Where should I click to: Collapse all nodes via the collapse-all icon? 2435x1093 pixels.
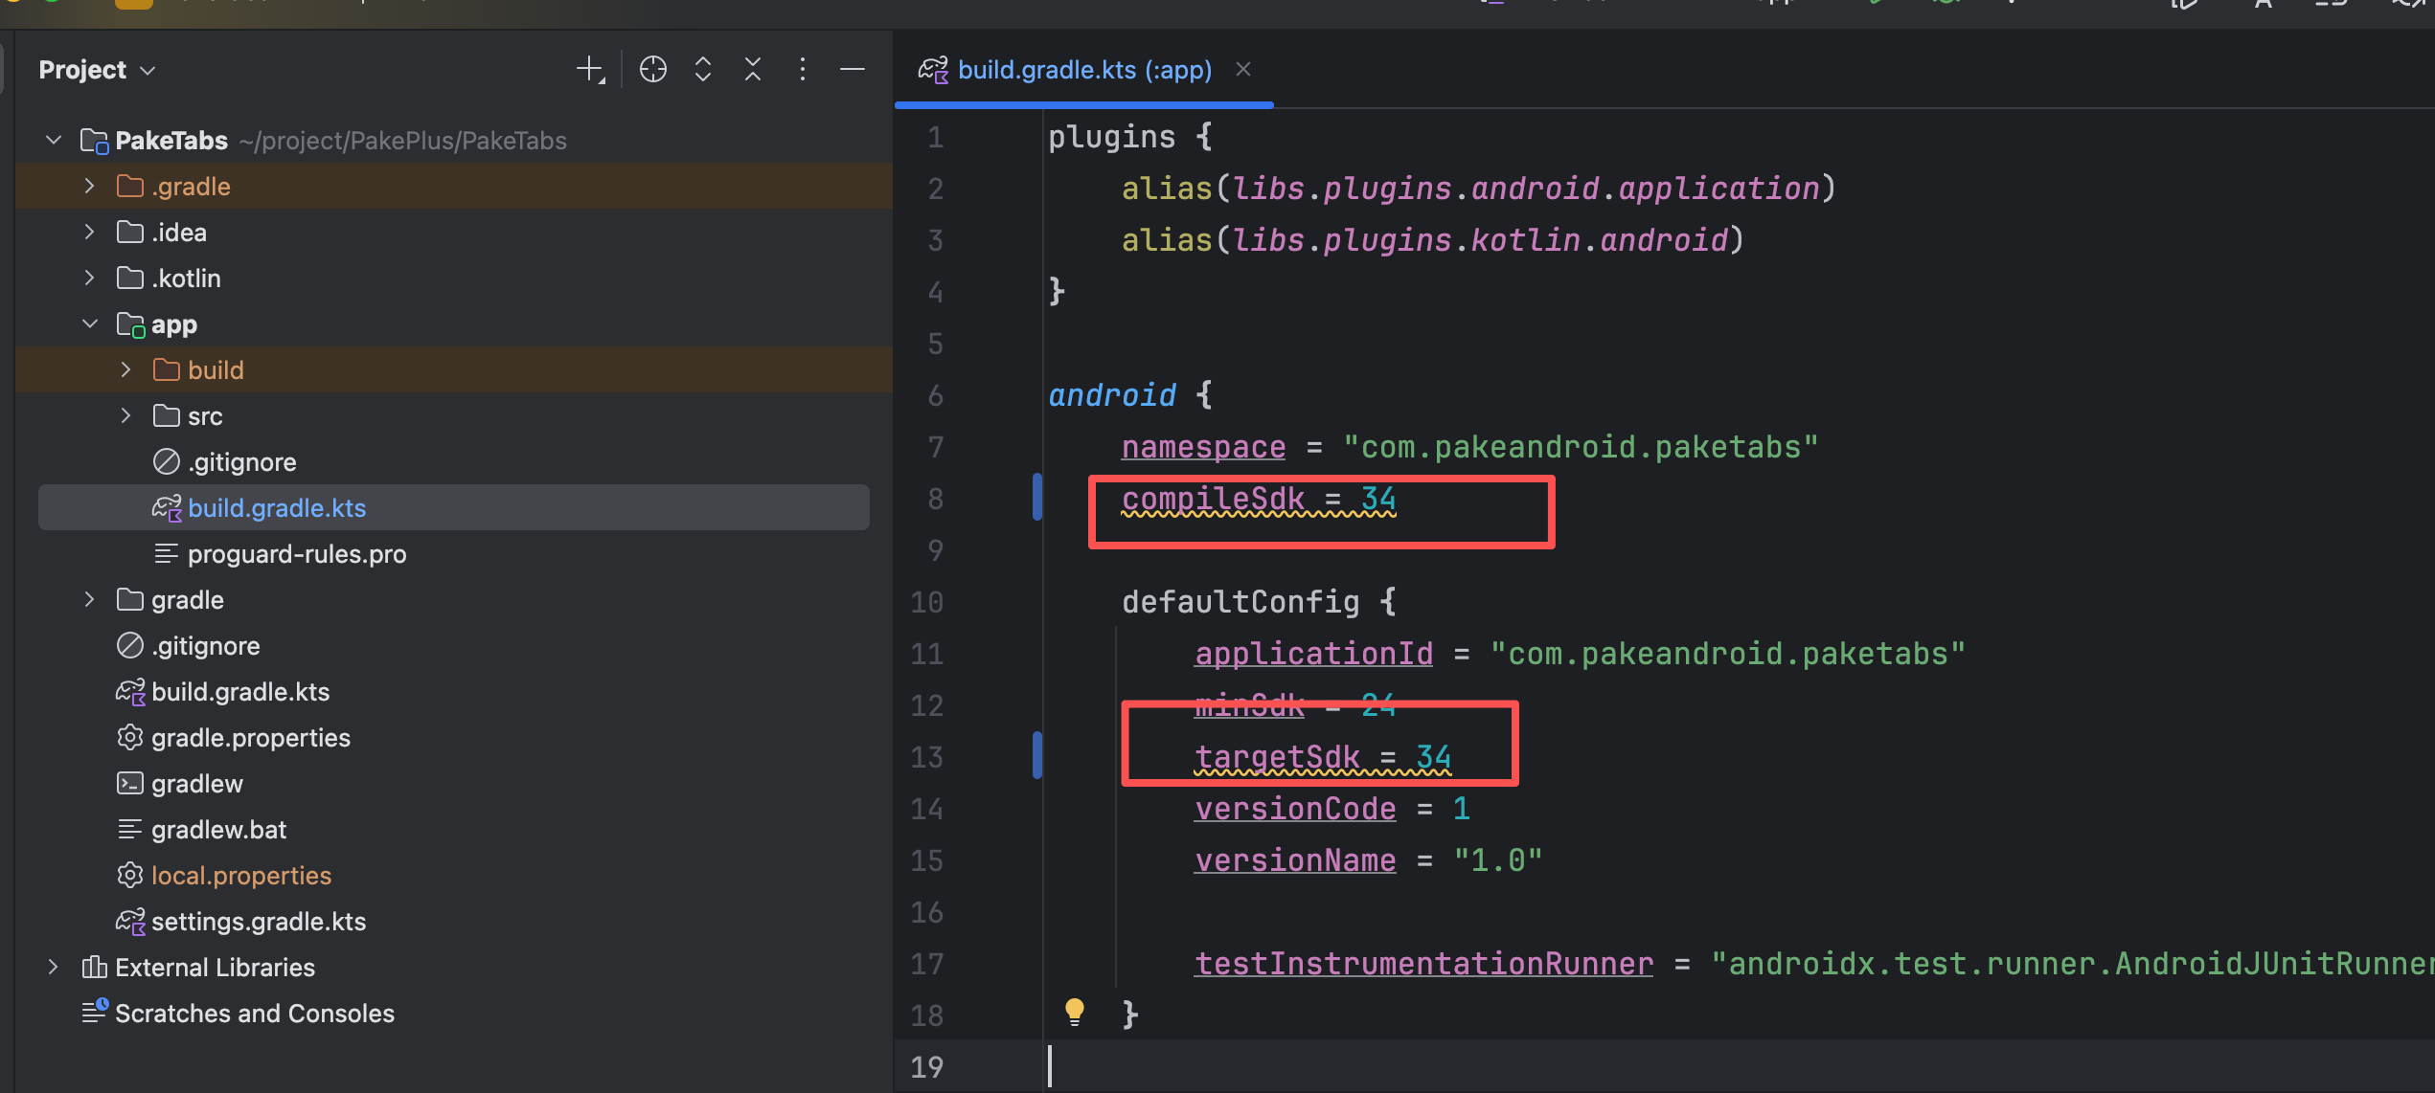[x=753, y=68]
